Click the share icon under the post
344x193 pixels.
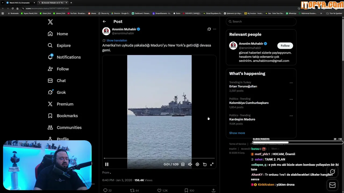click(x=213, y=190)
